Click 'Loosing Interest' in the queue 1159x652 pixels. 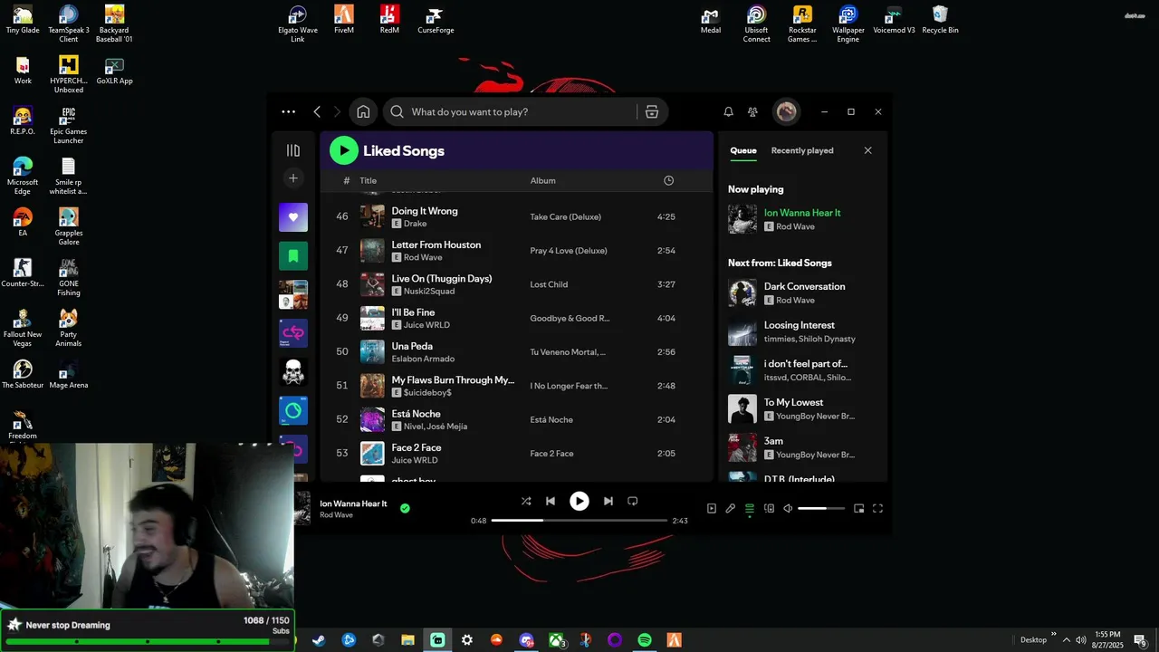800,325
